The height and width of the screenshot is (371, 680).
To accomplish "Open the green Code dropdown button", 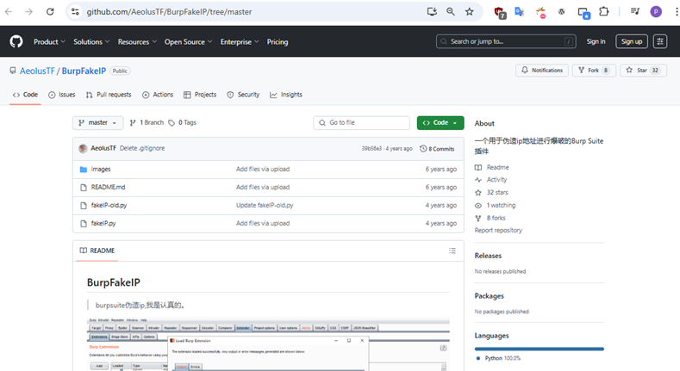I will click(x=440, y=123).
